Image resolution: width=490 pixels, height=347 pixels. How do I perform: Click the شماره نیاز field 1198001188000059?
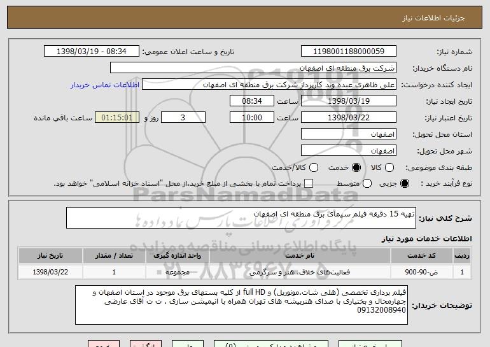click(x=349, y=52)
